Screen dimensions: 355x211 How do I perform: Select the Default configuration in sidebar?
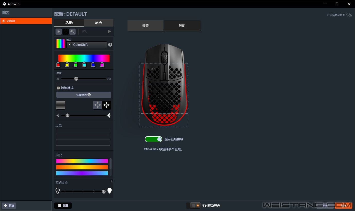point(26,21)
